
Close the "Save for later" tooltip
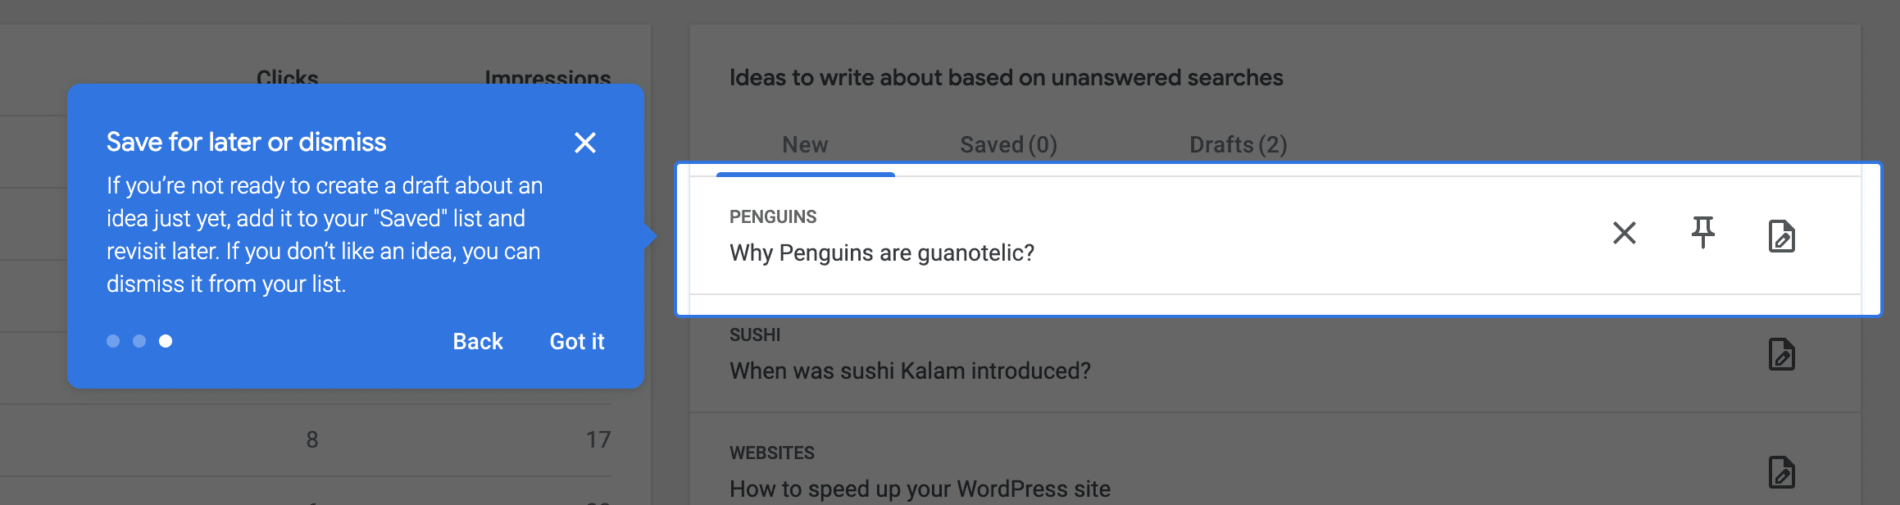coord(585,143)
